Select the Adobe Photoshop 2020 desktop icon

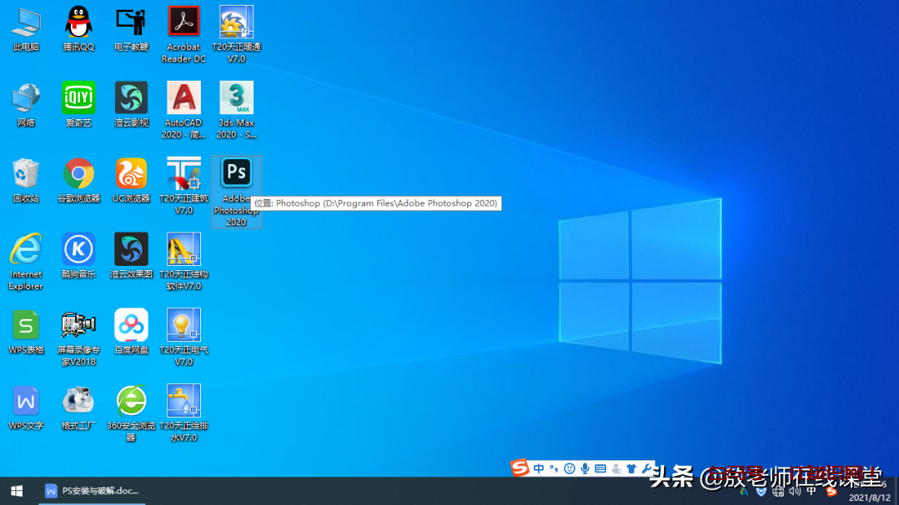click(236, 173)
